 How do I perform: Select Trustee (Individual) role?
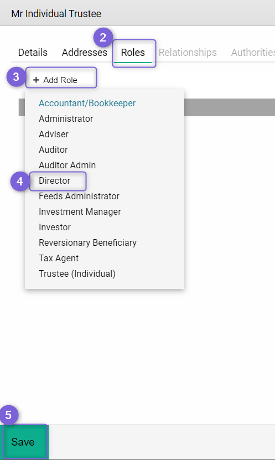[x=77, y=273]
